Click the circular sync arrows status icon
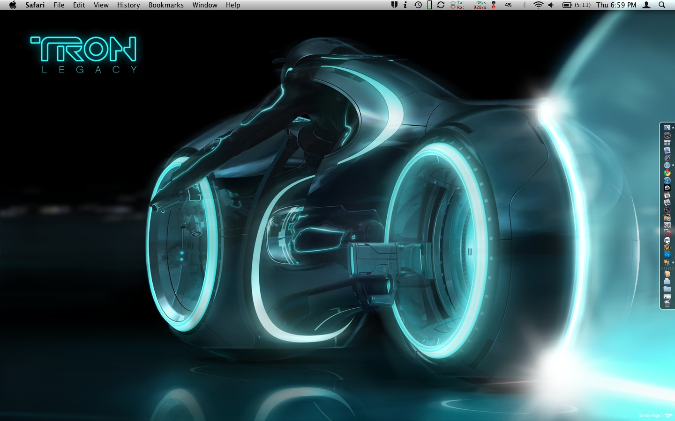Viewport: 675px width, 421px height. 441,5
